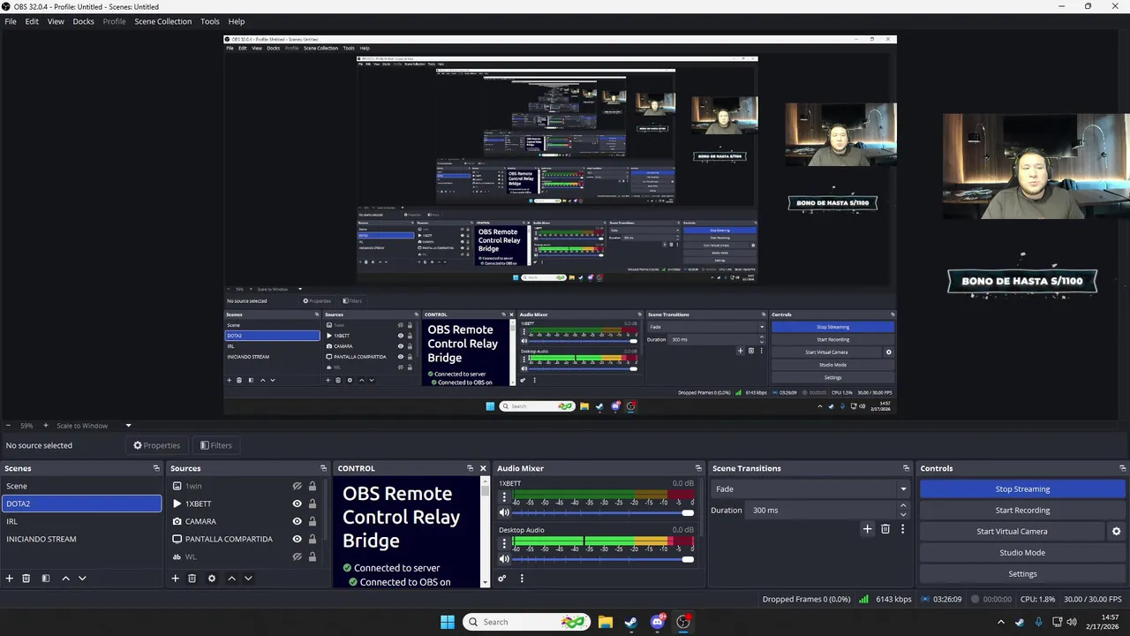1130x636 pixels.
Task: Open 1XBETT audio channel options dots
Action: coord(504,497)
